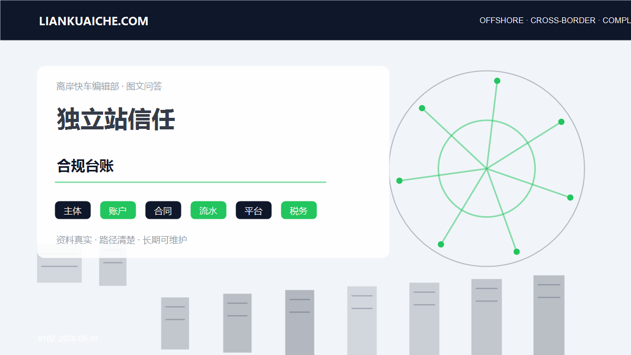Viewport: 631px width, 355px height.
Task: Select the 主体 tag
Action: coord(73,210)
